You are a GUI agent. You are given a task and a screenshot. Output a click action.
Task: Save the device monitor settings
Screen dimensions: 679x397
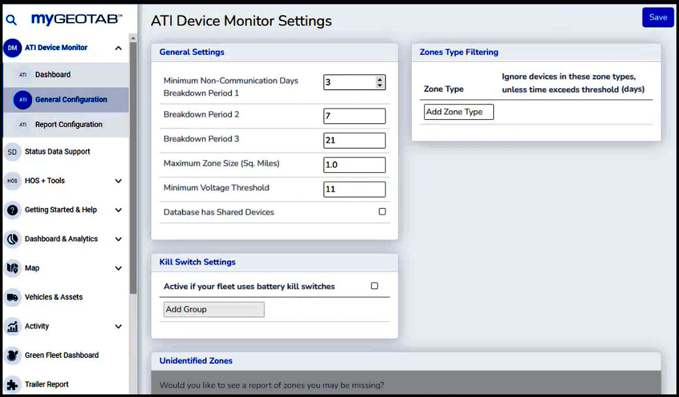tap(657, 18)
